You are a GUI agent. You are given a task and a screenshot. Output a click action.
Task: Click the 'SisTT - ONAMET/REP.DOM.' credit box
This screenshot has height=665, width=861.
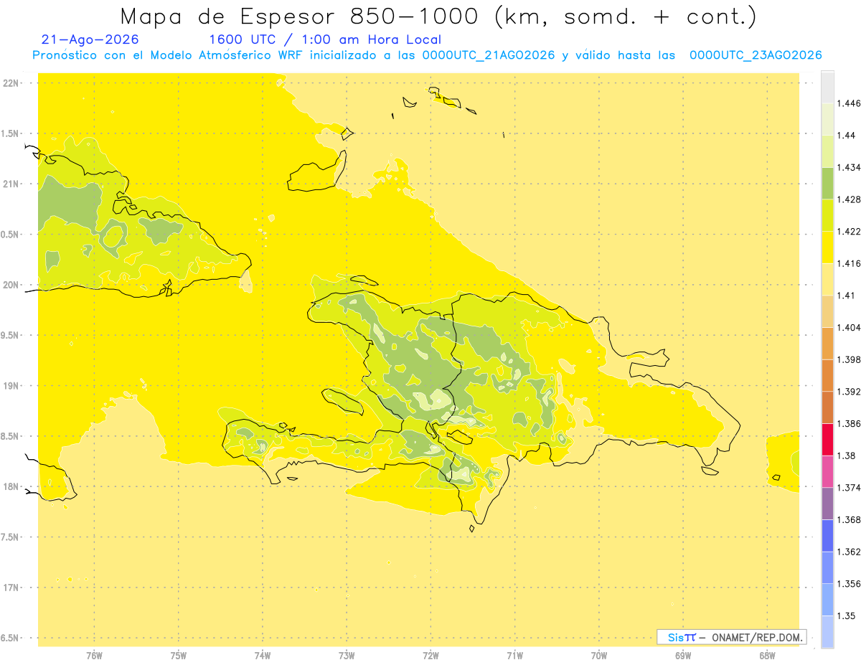pyautogui.click(x=731, y=637)
